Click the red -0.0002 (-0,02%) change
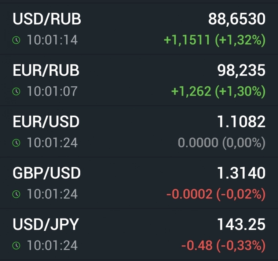This screenshot has width=278, height=261. [216, 194]
